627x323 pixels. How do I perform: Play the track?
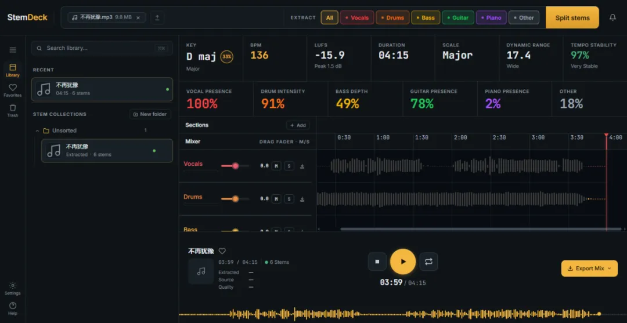[403, 262]
